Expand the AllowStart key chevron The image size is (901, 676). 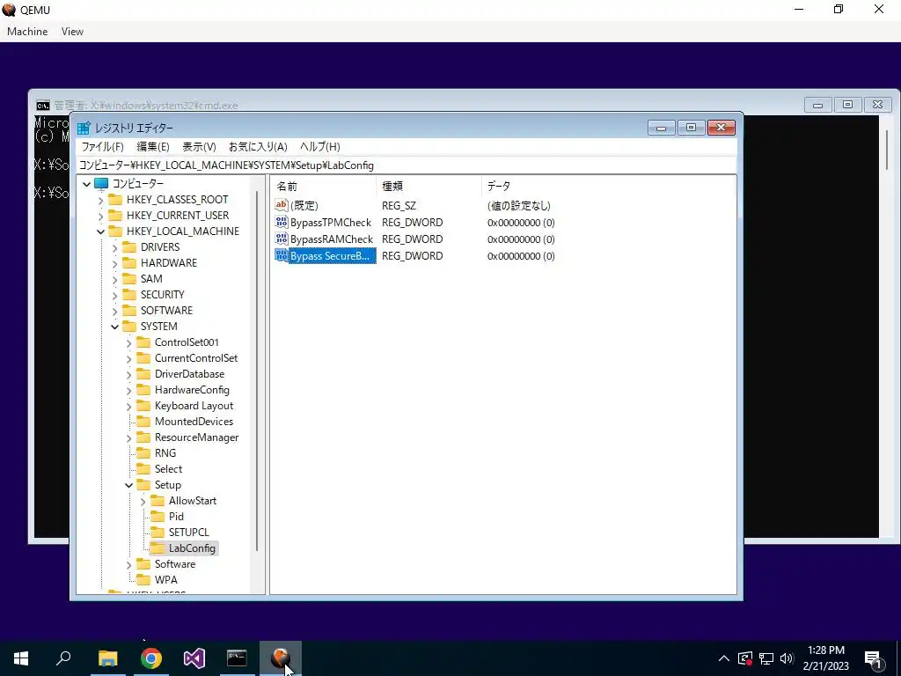click(143, 501)
